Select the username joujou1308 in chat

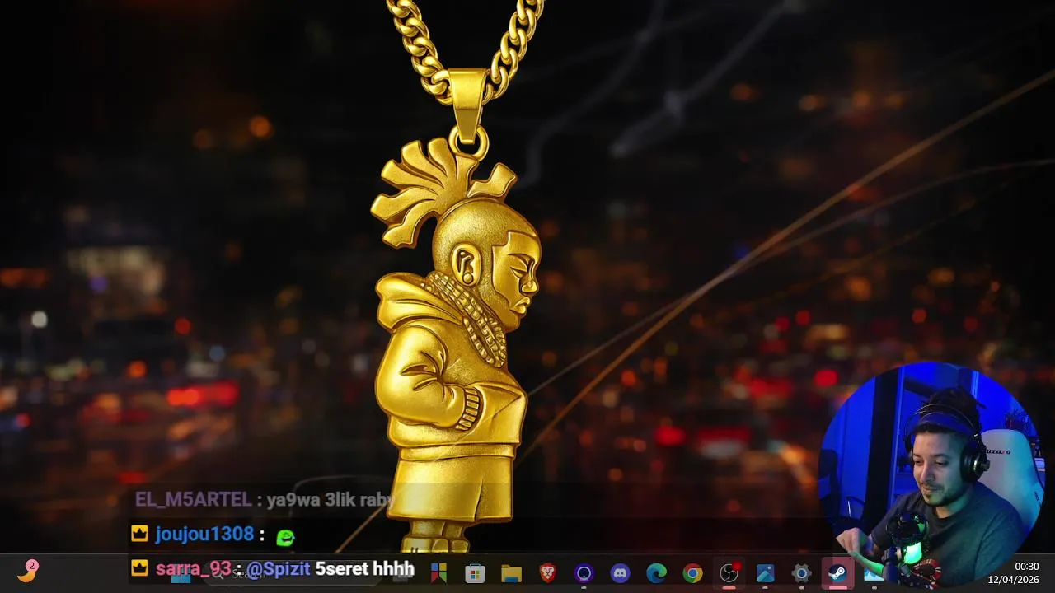pos(204,534)
